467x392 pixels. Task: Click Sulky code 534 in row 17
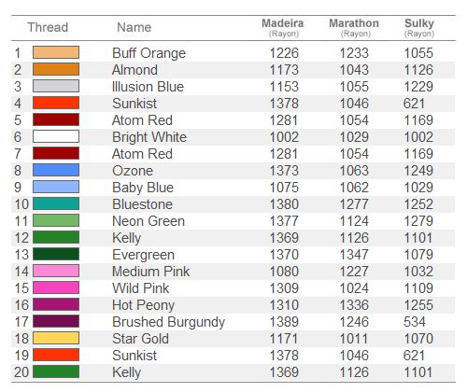415,322
